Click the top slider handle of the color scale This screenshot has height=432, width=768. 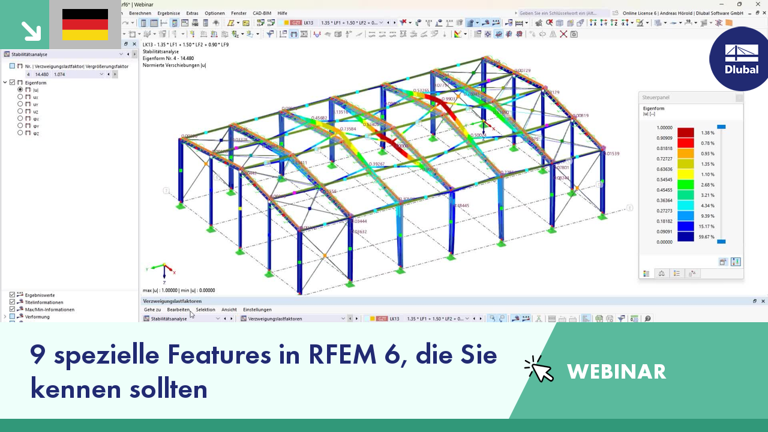(722, 127)
